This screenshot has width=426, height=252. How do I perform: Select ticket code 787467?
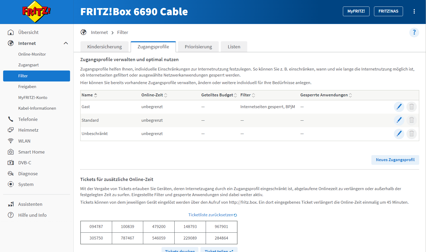click(x=128, y=238)
